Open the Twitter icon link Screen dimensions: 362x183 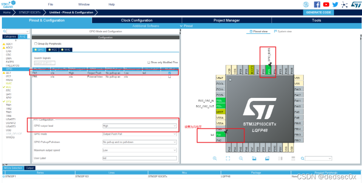pos(335,5)
